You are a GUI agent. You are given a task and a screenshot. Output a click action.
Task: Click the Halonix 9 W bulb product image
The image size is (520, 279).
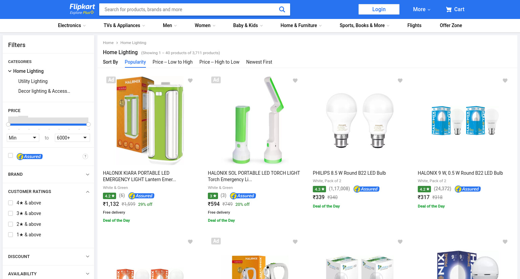465,121
